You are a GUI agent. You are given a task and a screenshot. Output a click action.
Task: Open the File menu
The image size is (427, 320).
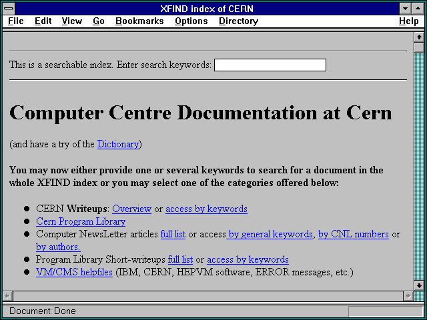click(x=16, y=21)
